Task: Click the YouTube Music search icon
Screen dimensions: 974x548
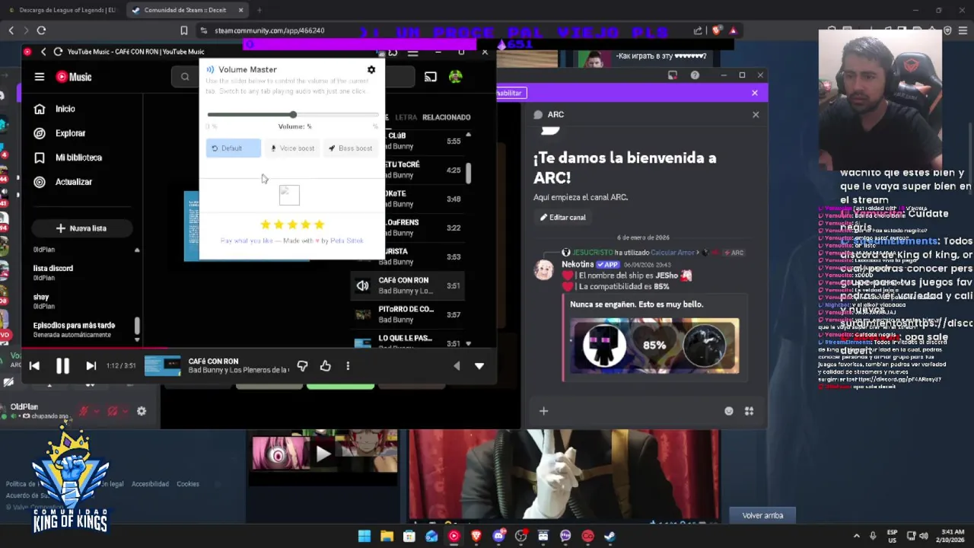Action: [x=185, y=77]
